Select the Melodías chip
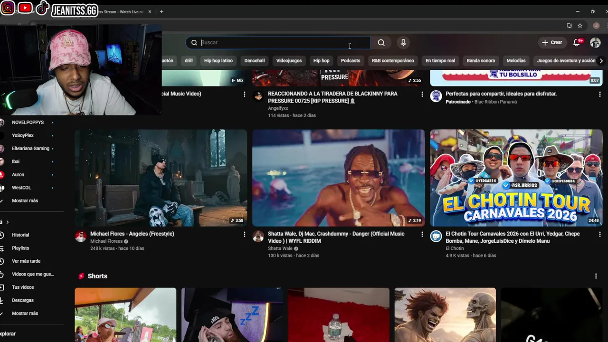Screen dimensions: 608x342 click(x=516, y=61)
